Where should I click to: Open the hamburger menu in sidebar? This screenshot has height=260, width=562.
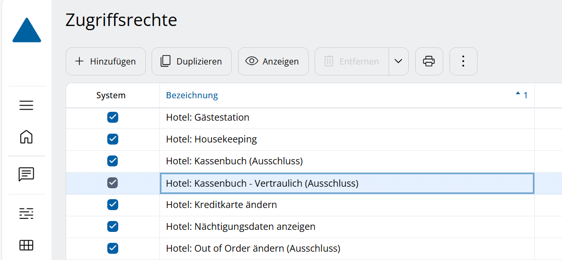click(27, 106)
